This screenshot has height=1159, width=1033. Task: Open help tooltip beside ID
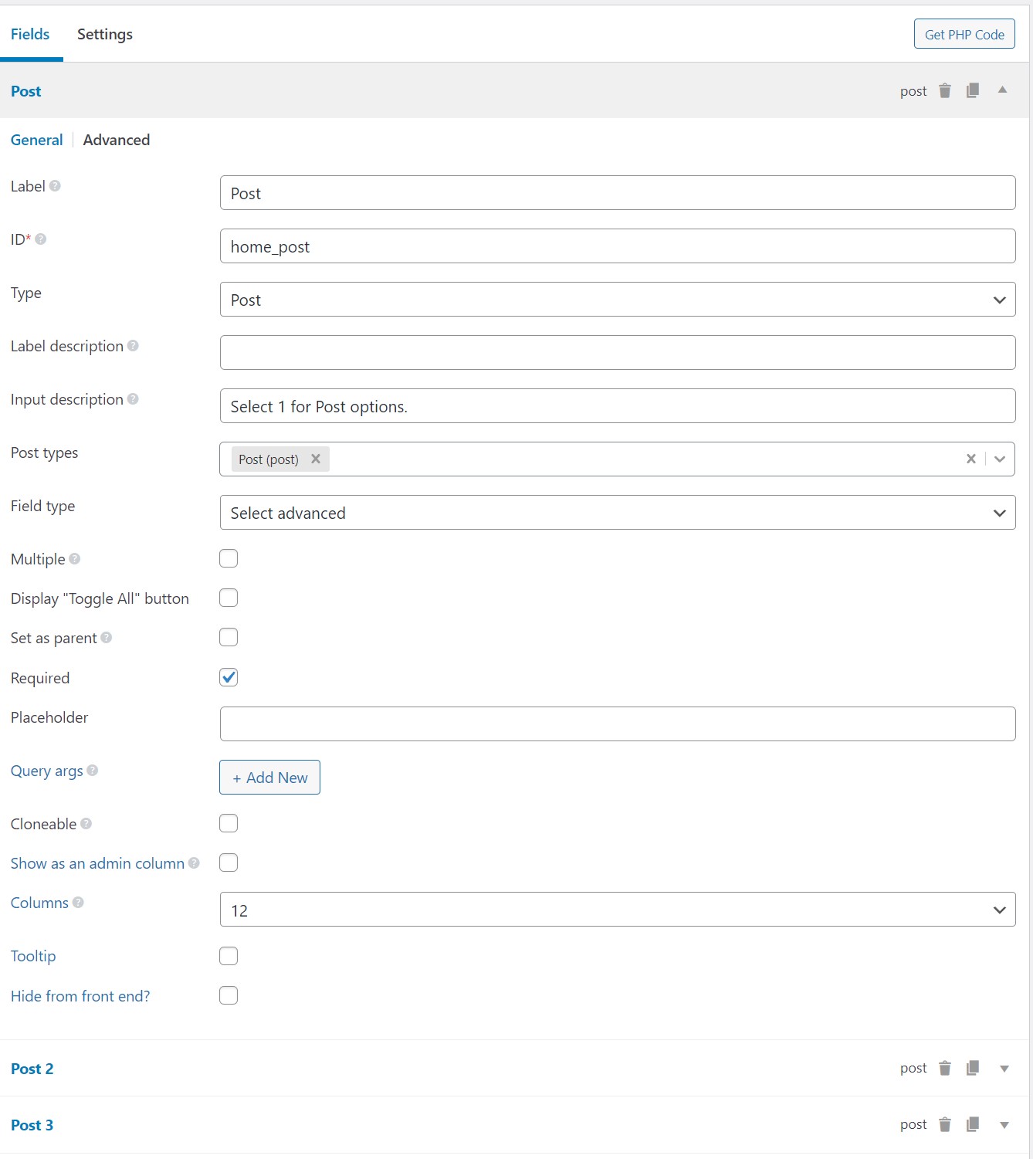pos(41,239)
